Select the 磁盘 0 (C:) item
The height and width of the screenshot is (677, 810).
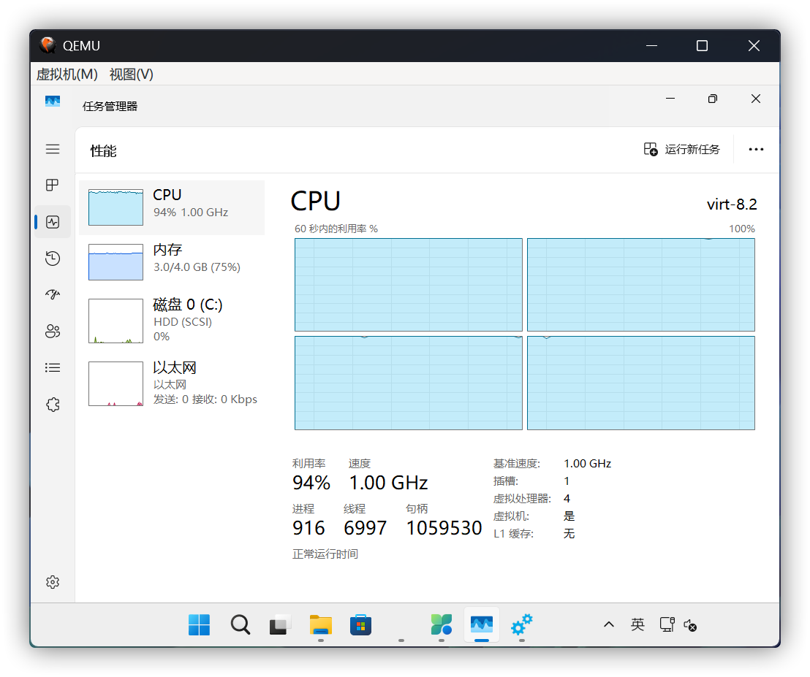point(171,320)
